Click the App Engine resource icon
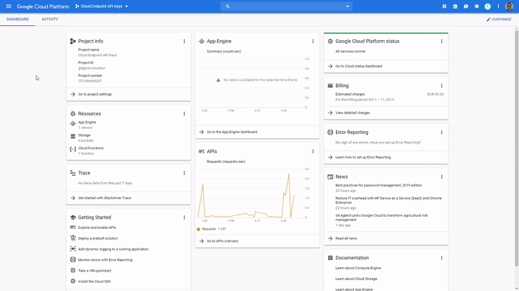This screenshot has width=519, height=291. 73,124
